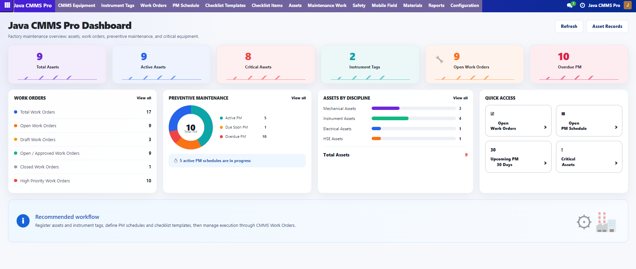Click View all in Assets by Discipline panel
This screenshot has width=636, height=269.
tap(460, 98)
